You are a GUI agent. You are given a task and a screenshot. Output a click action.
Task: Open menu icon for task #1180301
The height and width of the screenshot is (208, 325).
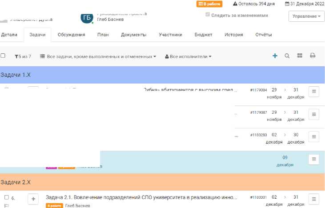[314, 199]
